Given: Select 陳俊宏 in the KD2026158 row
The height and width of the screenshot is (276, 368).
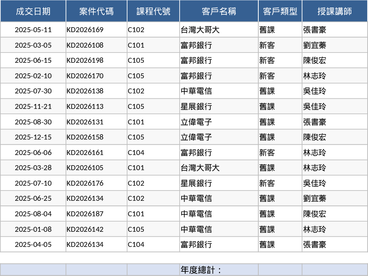Looking at the screenshot, I should coord(315,137).
